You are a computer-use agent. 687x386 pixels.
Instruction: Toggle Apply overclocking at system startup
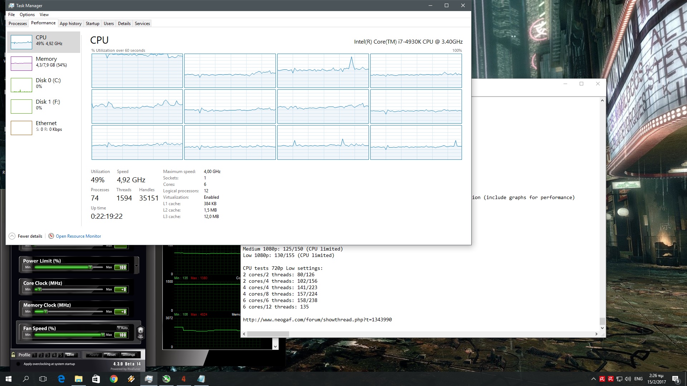pyautogui.click(x=19, y=364)
